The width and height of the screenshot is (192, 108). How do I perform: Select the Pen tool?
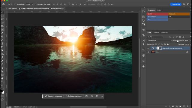(x=2, y=64)
